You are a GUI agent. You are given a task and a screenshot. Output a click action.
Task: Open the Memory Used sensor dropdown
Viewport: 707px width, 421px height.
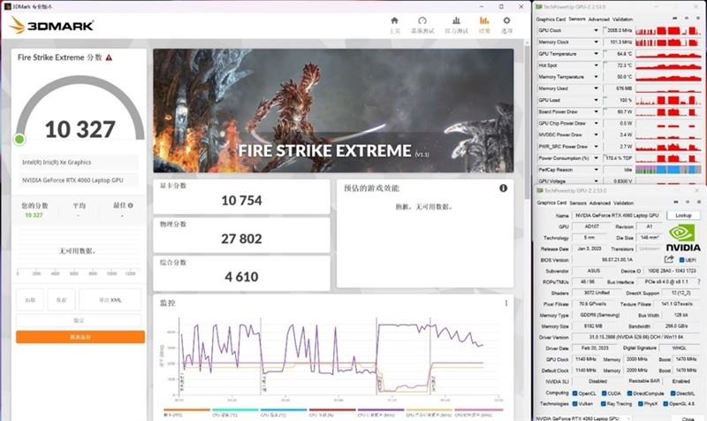click(596, 88)
